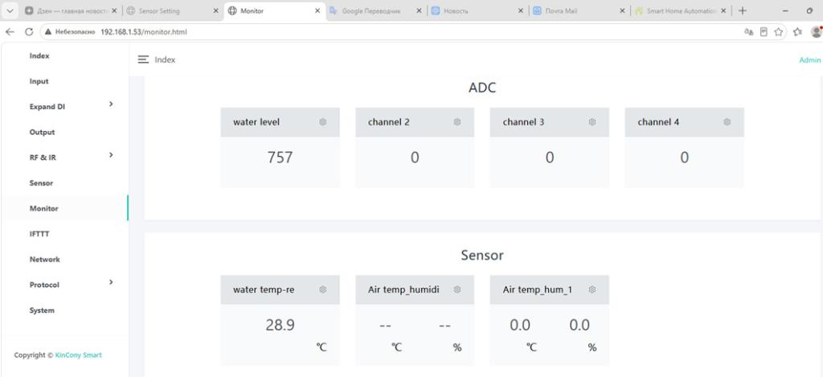The height and width of the screenshot is (377, 823).
Task: Click gear on Air temp_humidi card
Action: point(457,289)
